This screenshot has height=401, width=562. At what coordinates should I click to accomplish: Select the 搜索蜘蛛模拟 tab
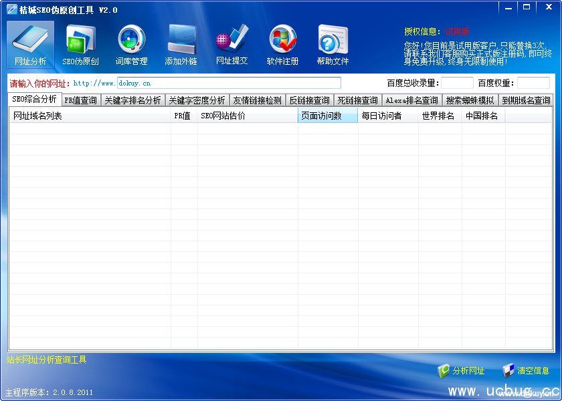[x=470, y=100]
